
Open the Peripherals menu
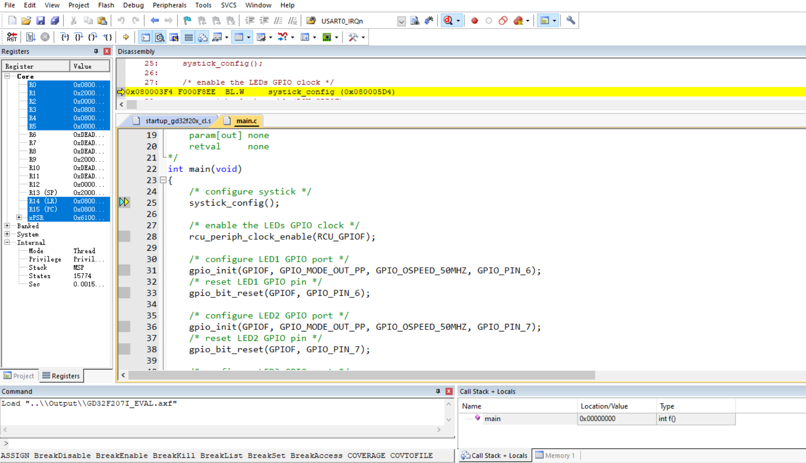[x=170, y=5]
